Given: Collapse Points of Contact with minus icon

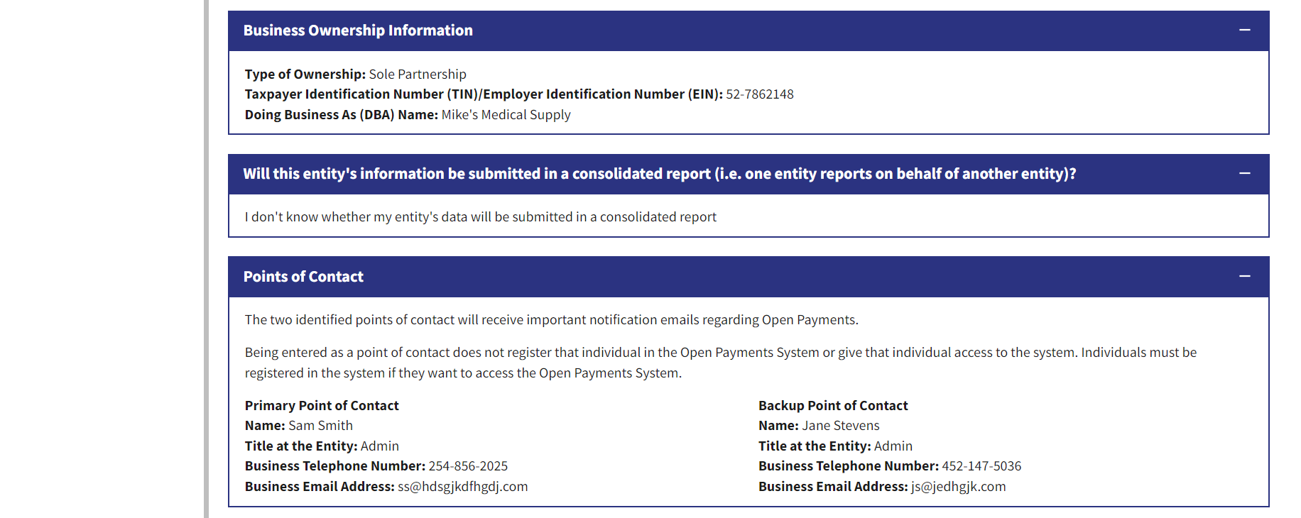Looking at the screenshot, I should pyautogui.click(x=1244, y=276).
